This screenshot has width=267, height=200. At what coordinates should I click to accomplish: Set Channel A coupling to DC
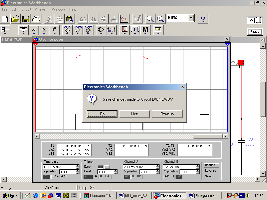(139, 177)
